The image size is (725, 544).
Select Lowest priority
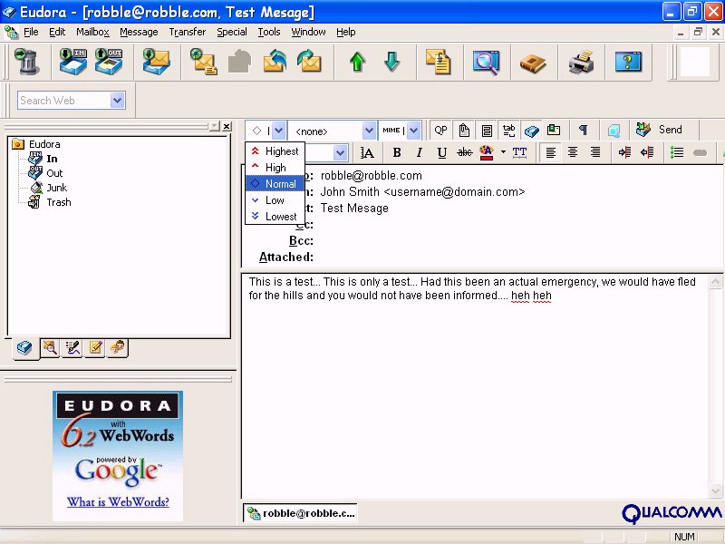point(275,216)
